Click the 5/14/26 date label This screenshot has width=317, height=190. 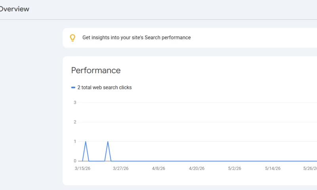pos(273,168)
